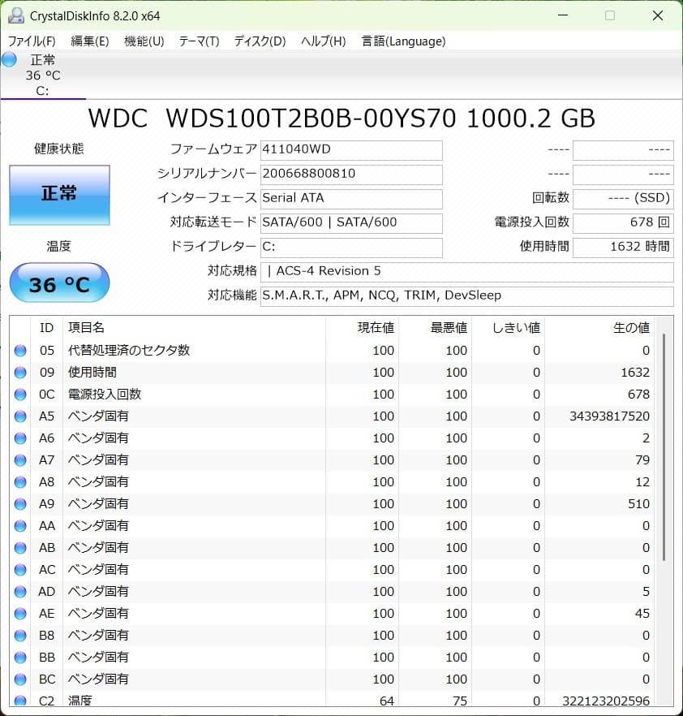Click status icon of row 0C
The image size is (683, 716).
point(20,395)
